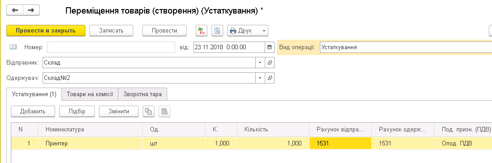Paste rows from the clipboard
This screenshot has width=492, height=163.
(164, 111)
